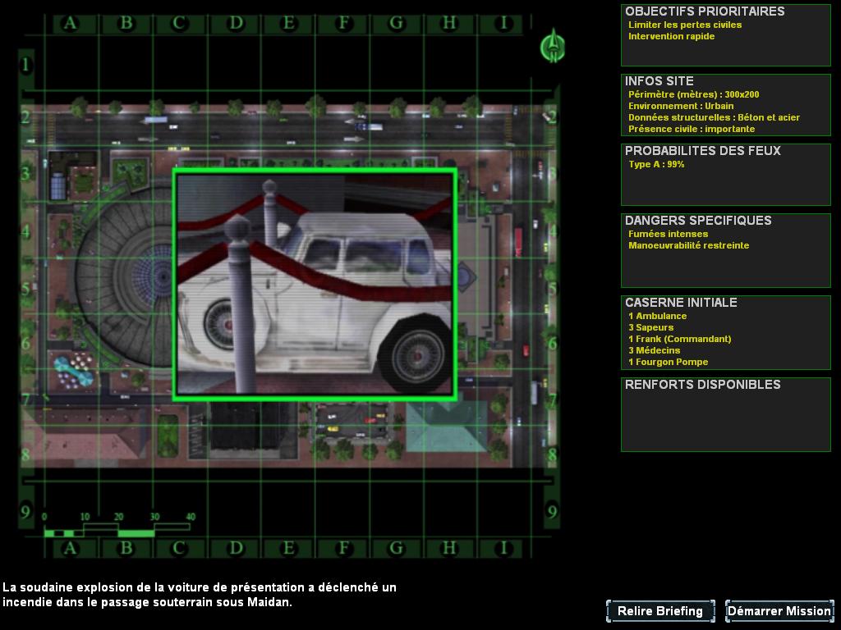
Task: Click the Relire Briefing button
Action: [660, 611]
